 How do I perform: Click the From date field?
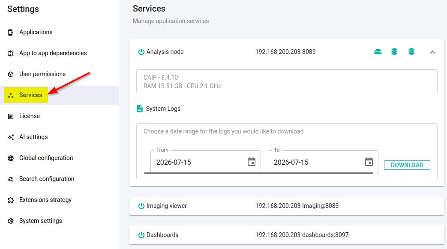coord(206,162)
